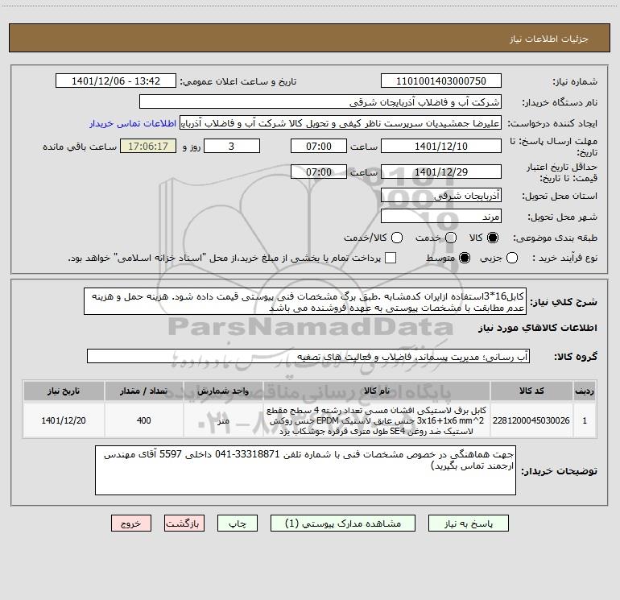Select the خدمت radio button
The height and width of the screenshot is (600, 620).
pos(451,238)
